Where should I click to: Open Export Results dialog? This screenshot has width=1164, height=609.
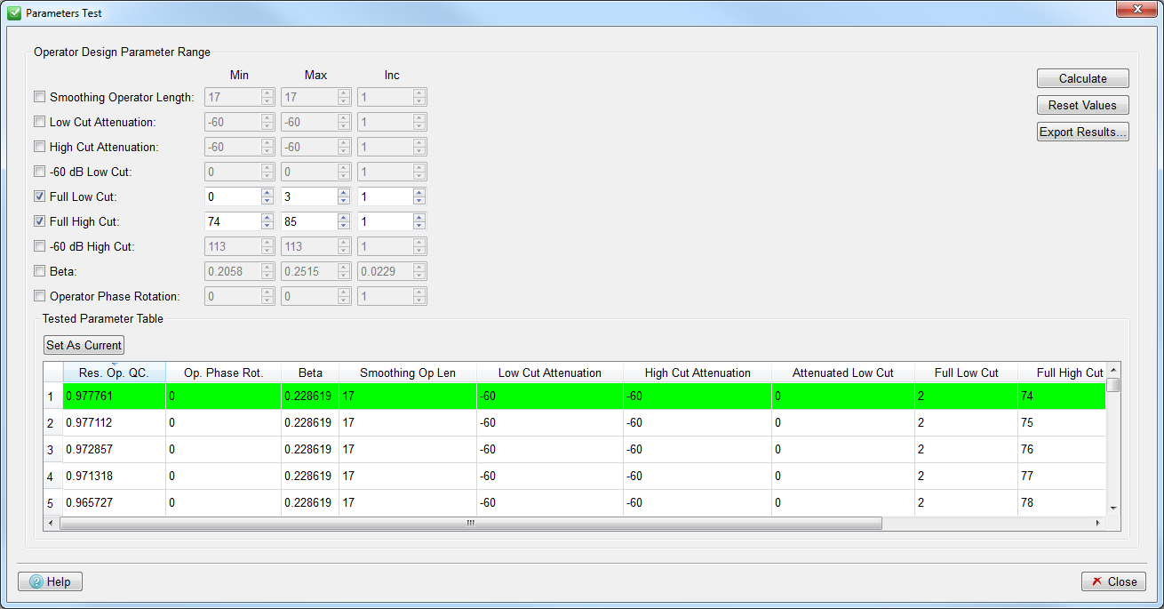coord(1082,132)
